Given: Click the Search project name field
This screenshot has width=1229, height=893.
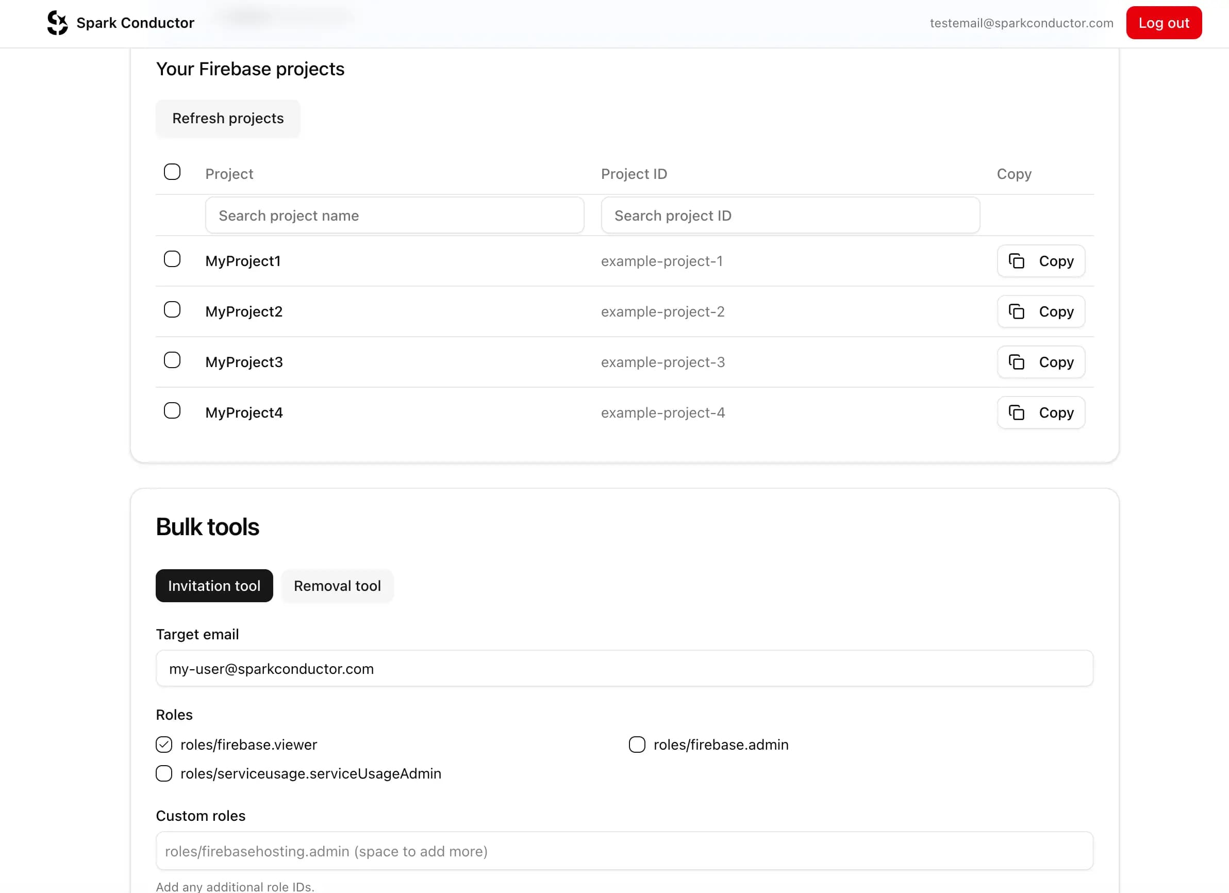Looking at the screenshot, I should [x=394, y=215].
